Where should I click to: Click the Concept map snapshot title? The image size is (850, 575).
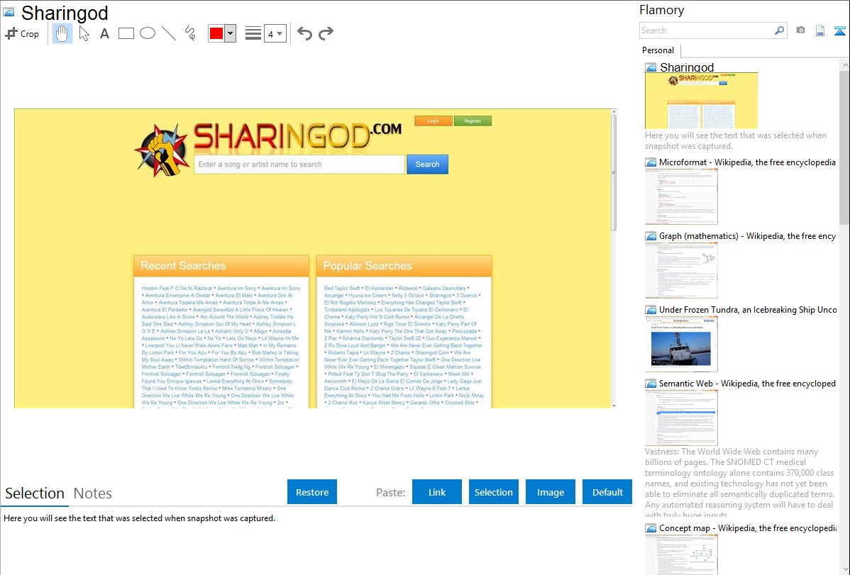[747, 527]
